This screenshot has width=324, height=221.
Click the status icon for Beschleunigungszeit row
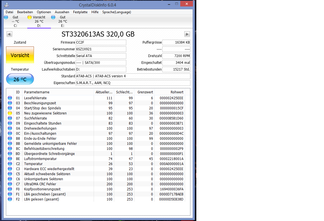[x=10, y=103]
